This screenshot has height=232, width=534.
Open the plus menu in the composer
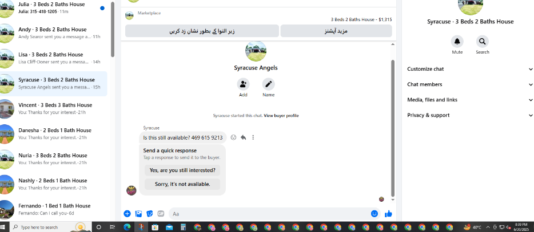click(127, 214)
